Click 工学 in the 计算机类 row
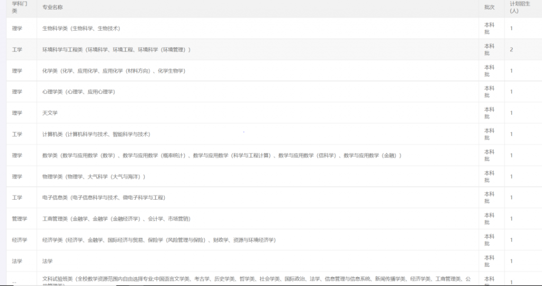The width and height of the screenshot is (542, 286). [x=17, y=134]
